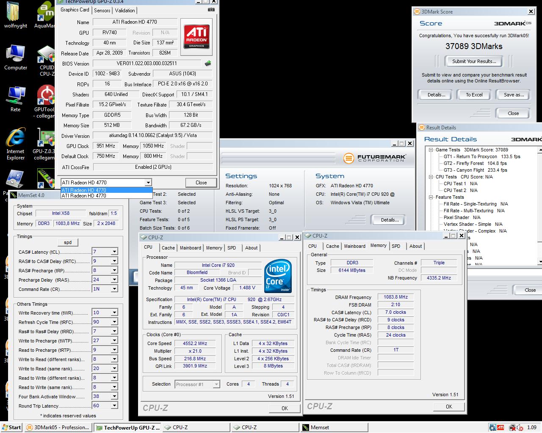
Task: Select the highlighted ATI Radeon HD 4770 list entry
Action: click(106, 190)
